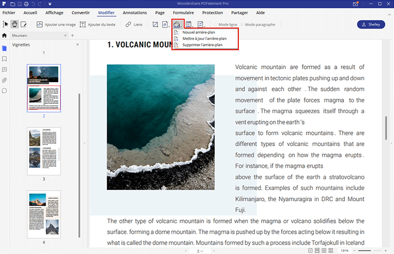Switch to continuous page view
The image size is (394, 254).
click(317, 251)
